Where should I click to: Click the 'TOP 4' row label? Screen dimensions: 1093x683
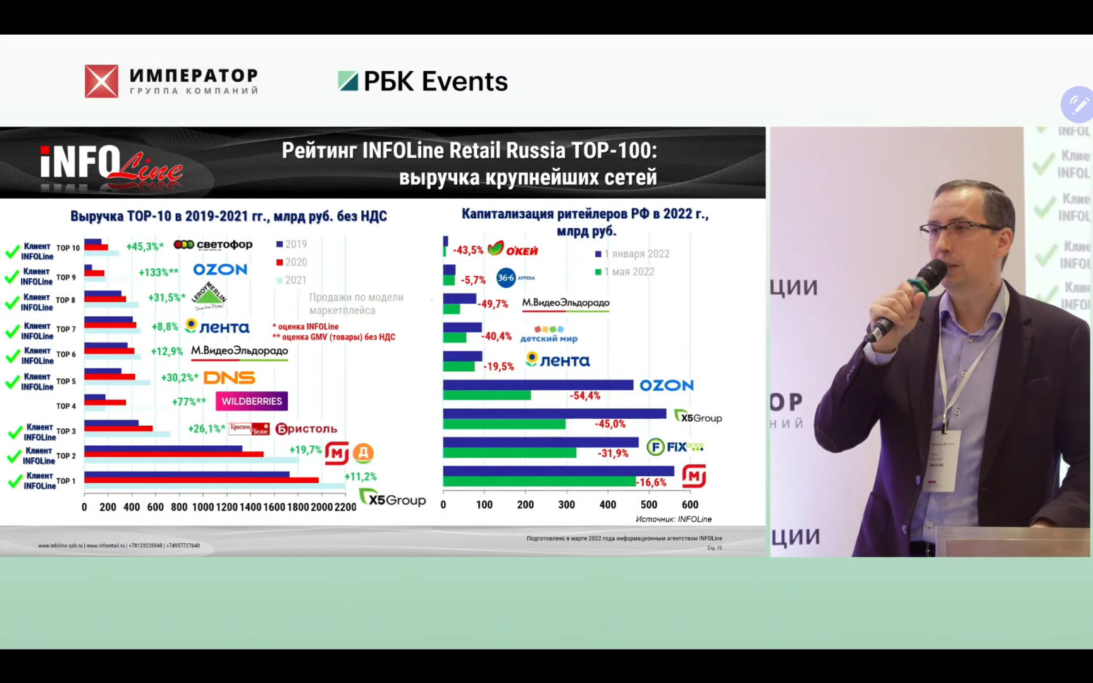click(x=66, y=407)
